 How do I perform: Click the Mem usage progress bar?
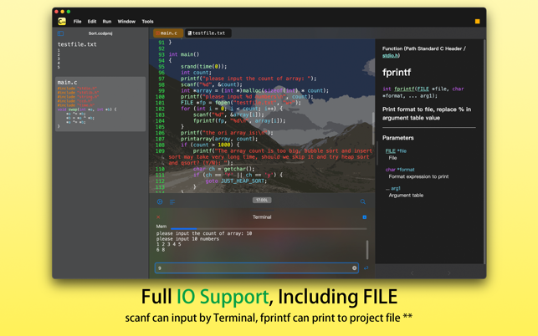(269, 228)
